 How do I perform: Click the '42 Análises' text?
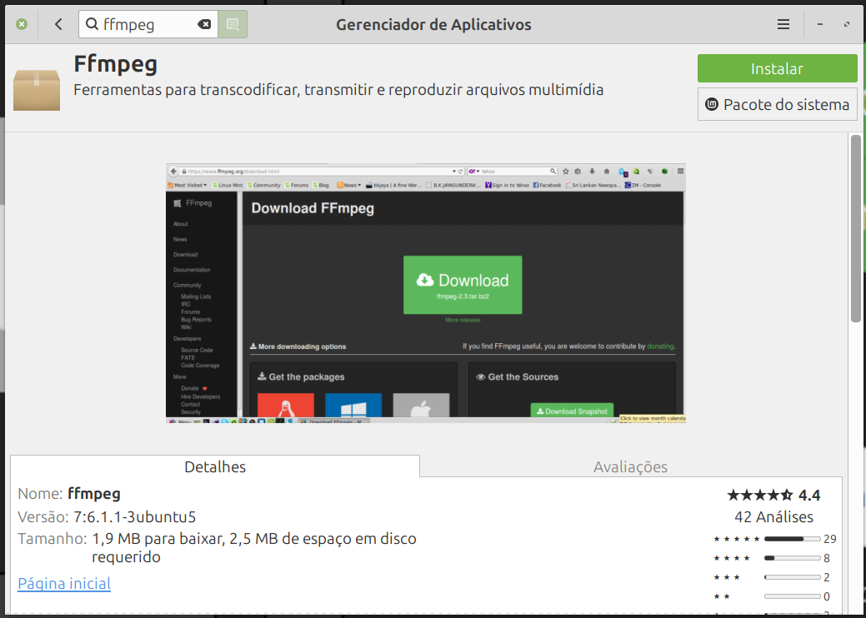click(773, 517)
